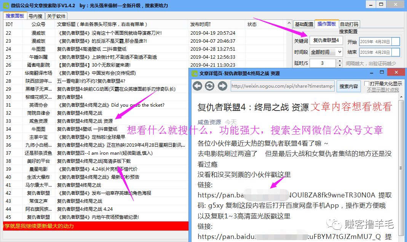407x242 pixels.
Task: Select the 操作面板 tab
Action: 327,24
